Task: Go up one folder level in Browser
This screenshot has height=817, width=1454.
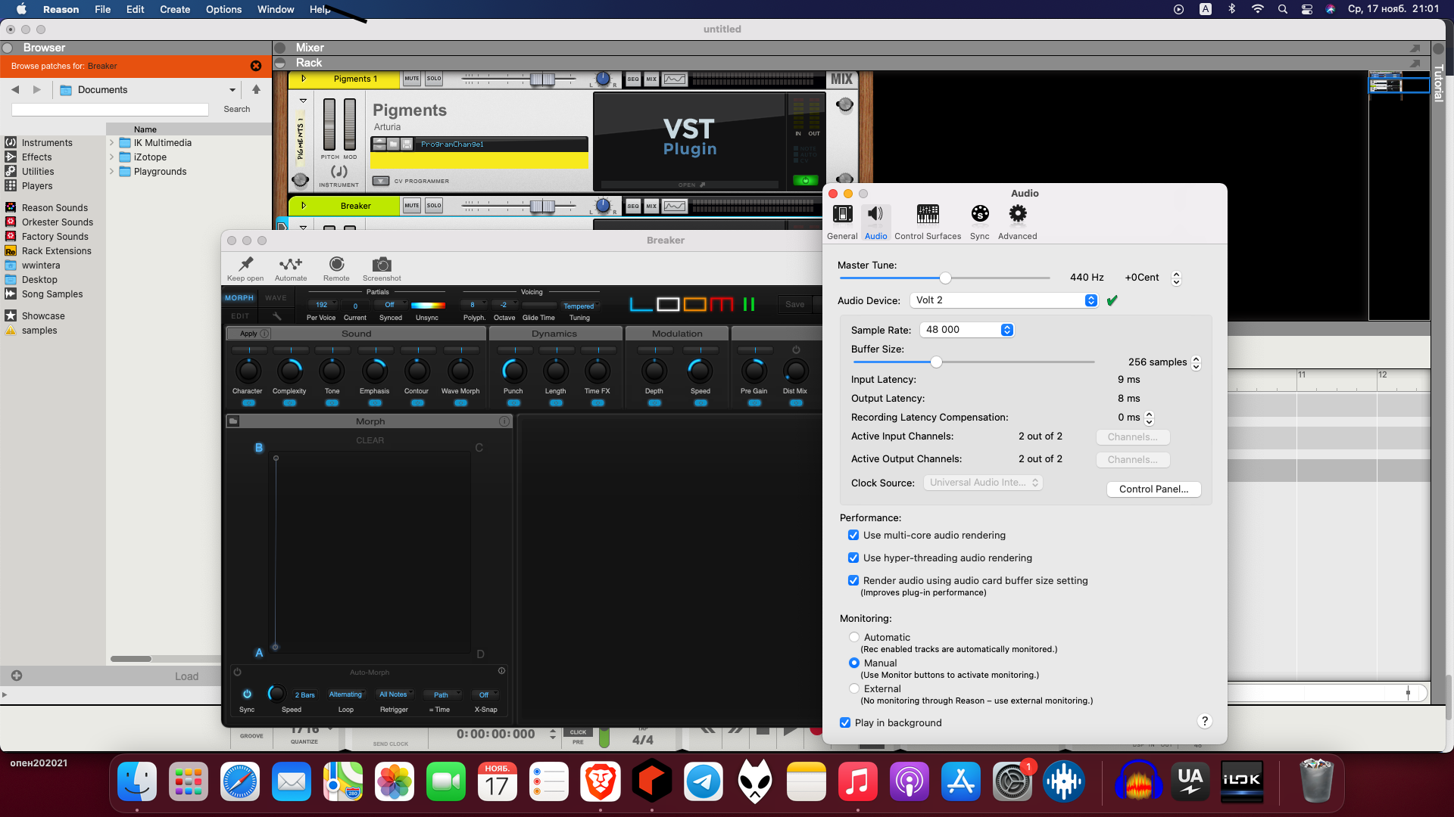Action: 256,89
